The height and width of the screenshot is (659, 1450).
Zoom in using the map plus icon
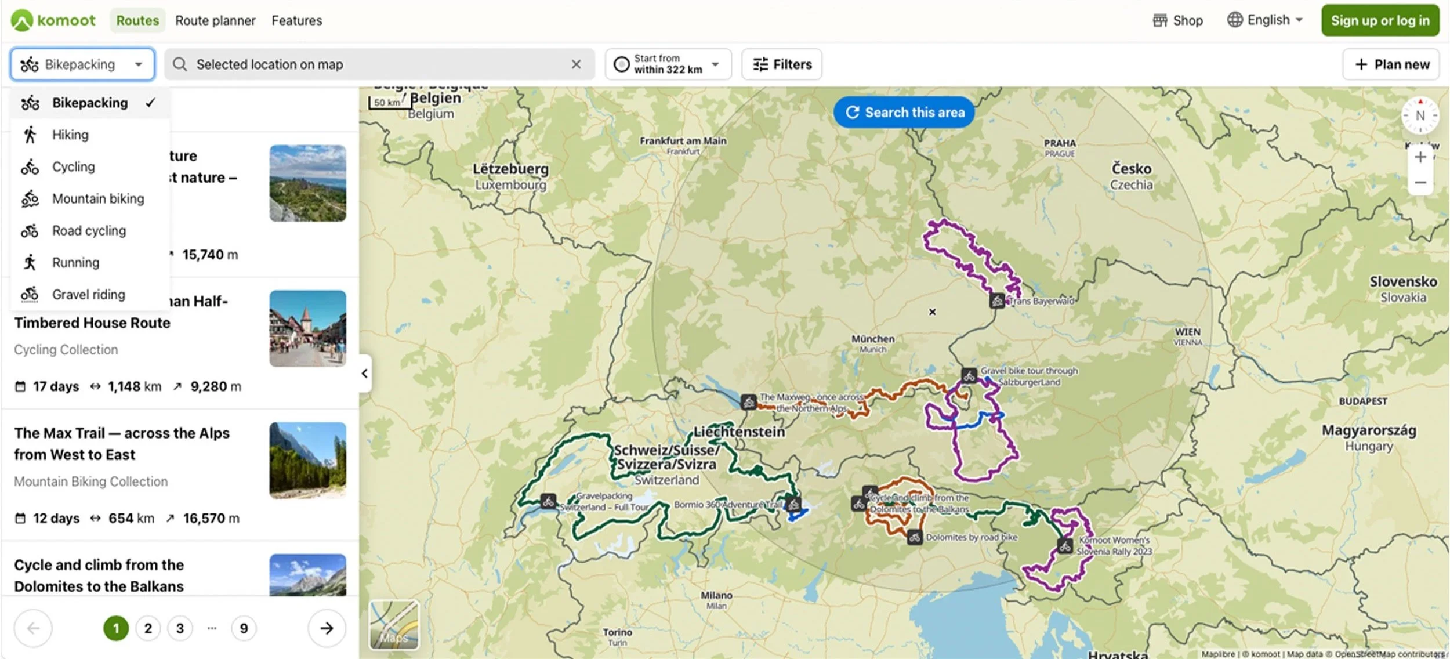coord(1420,157)
